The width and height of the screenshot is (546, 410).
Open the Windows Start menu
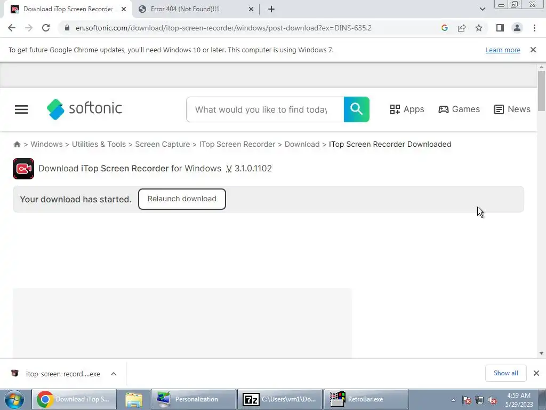[x=14, y=399]
